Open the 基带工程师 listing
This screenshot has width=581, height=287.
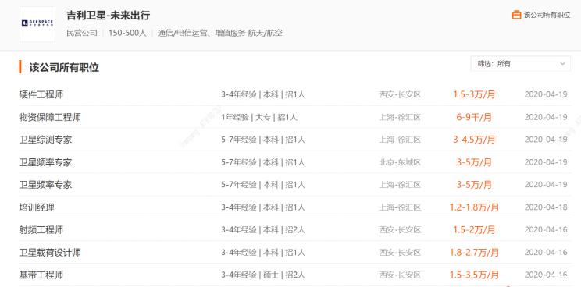pyautogui.click(x=41, y=275)
